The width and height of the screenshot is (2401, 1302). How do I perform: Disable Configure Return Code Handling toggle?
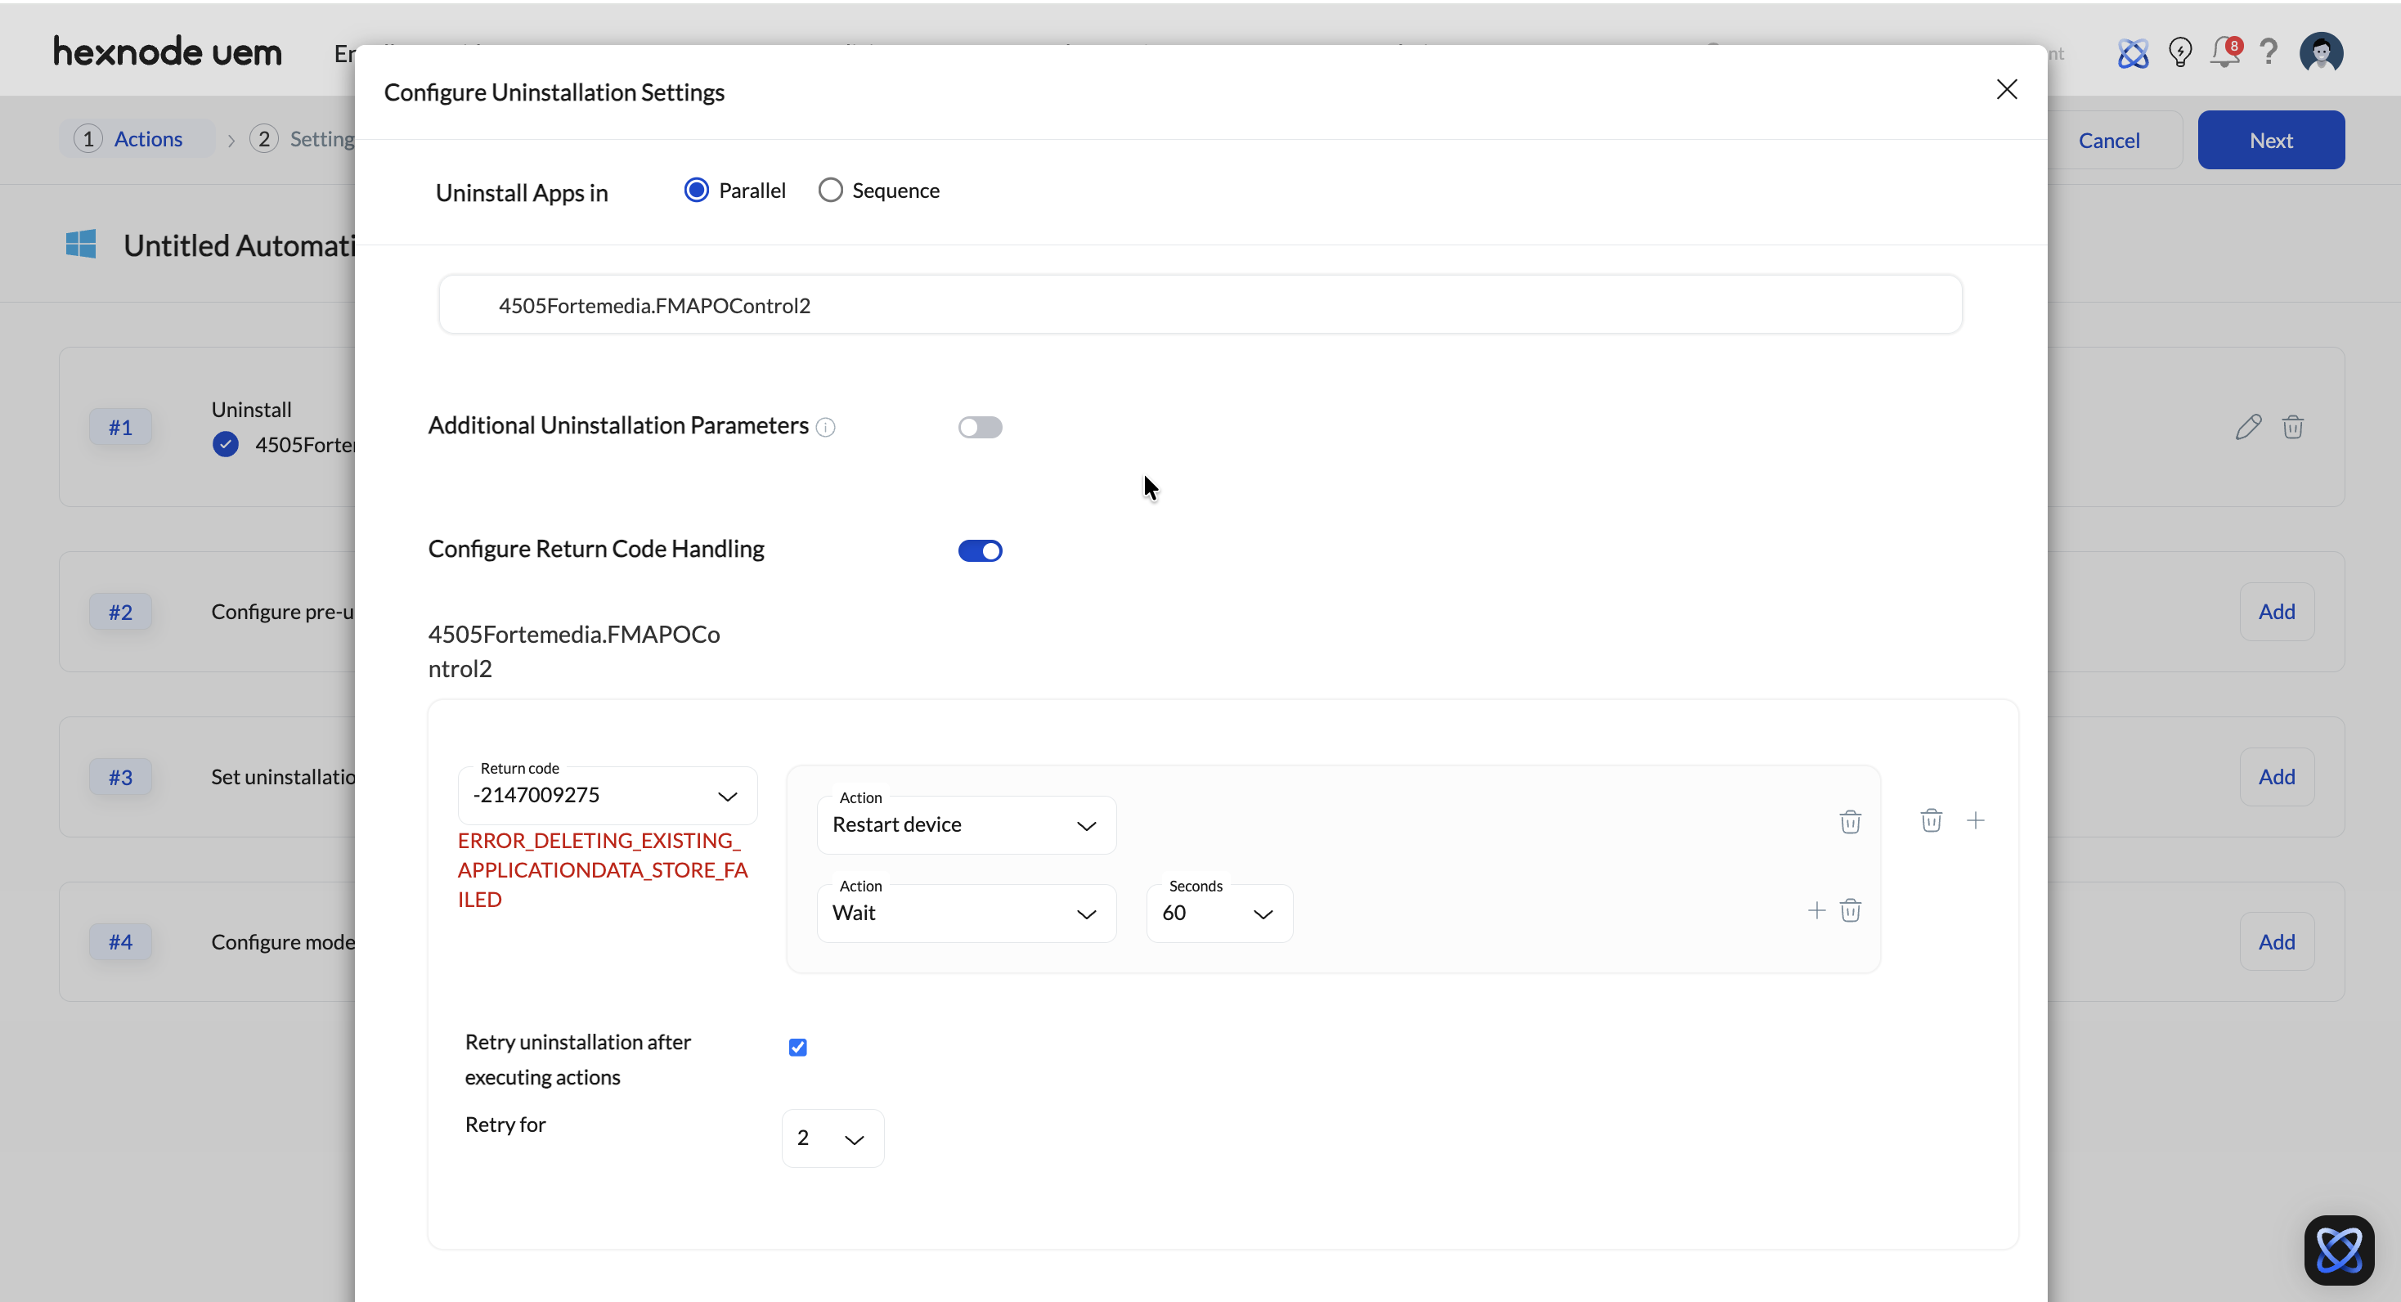[980, 550]
